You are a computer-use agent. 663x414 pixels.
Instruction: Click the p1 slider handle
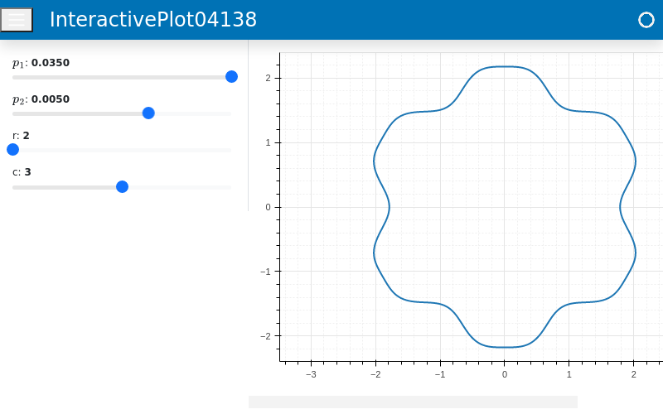[x=231, y=77]
